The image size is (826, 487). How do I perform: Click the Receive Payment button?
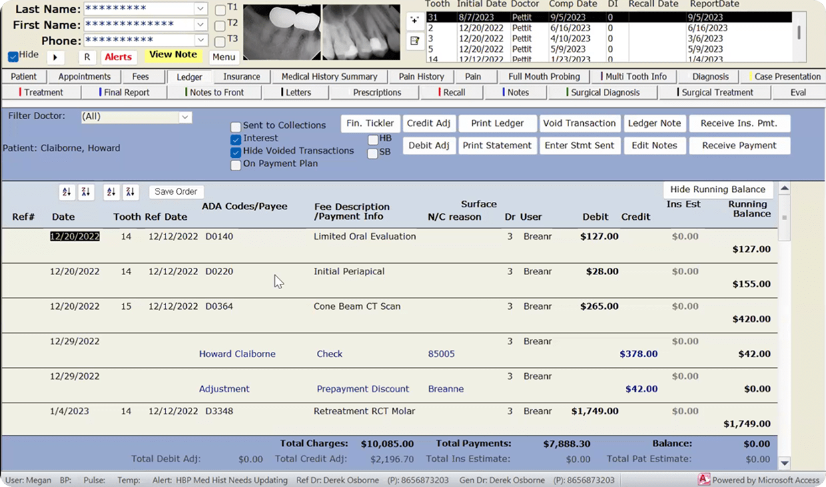click(739, 146)
